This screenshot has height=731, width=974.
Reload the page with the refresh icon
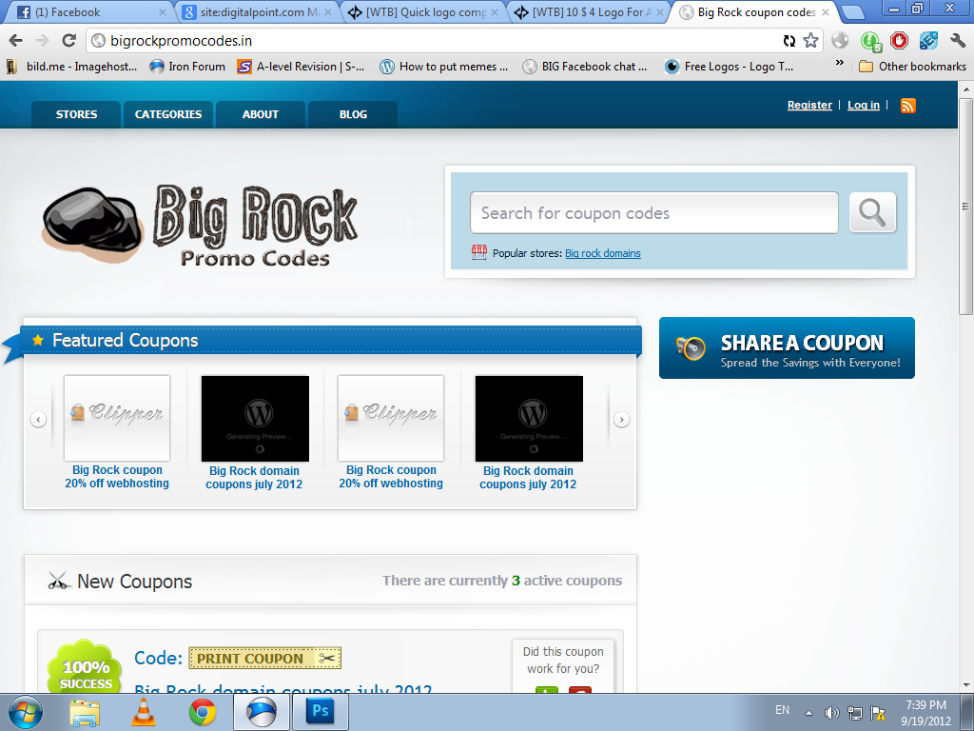pos(68,40)
